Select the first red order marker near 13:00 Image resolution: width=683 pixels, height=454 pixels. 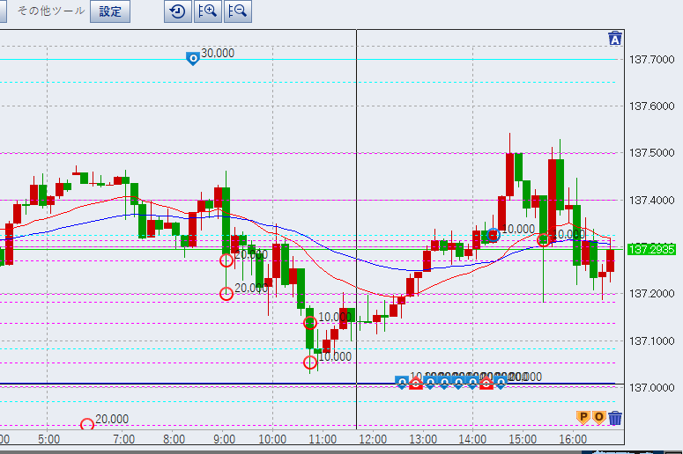416,382
